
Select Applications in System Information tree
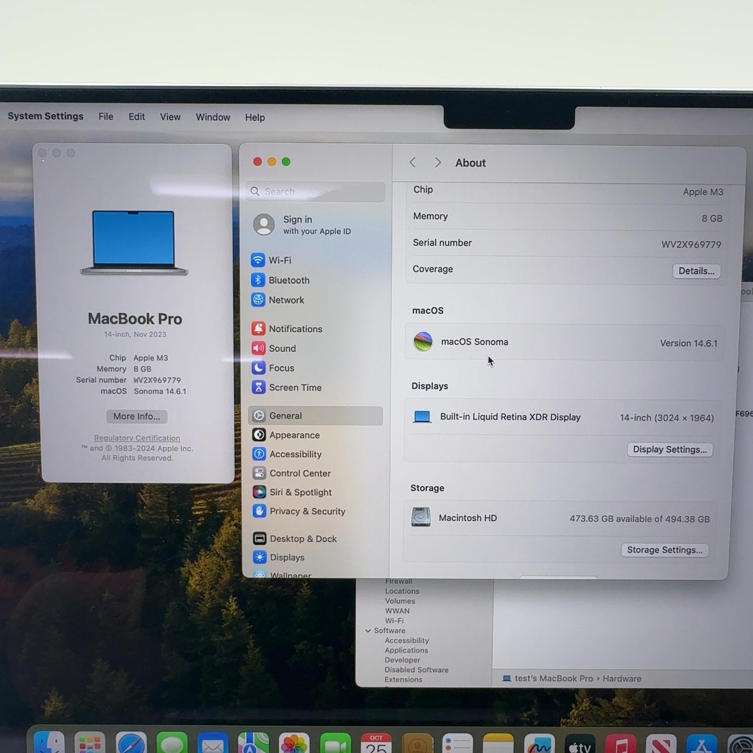(x=406, y=650)
